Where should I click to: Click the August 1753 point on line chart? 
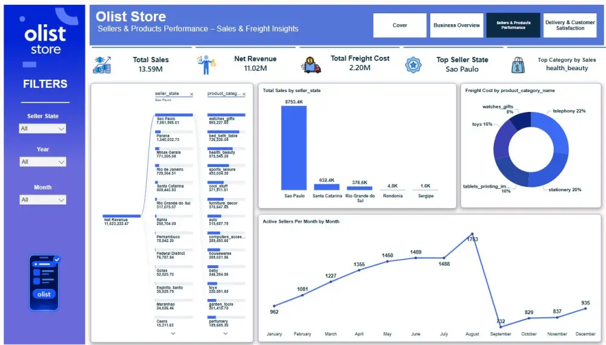pyautogui.click(x=472, y=234)
